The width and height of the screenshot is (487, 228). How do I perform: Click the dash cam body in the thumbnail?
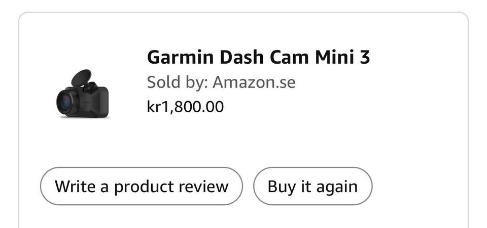click(96, 100)
